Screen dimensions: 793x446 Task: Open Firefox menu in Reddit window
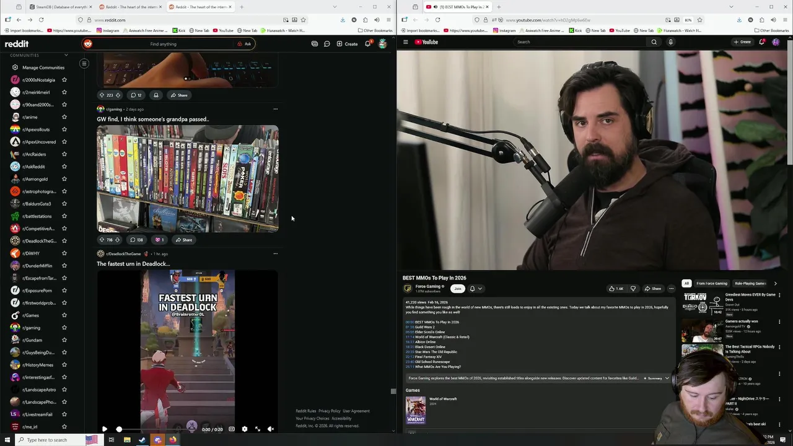[x=388, y=20]
